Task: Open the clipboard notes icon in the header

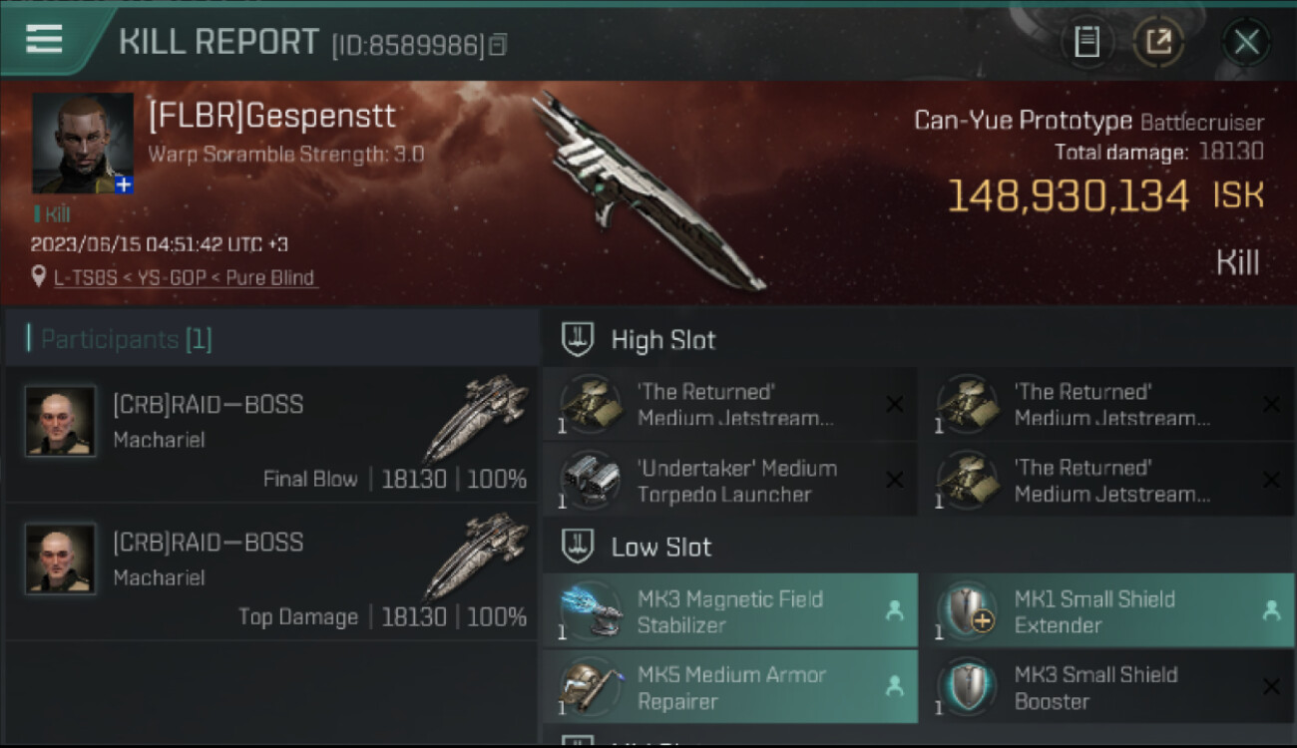Action: (1086, 42)
